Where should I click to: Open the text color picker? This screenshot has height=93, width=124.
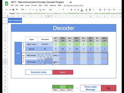82,10
